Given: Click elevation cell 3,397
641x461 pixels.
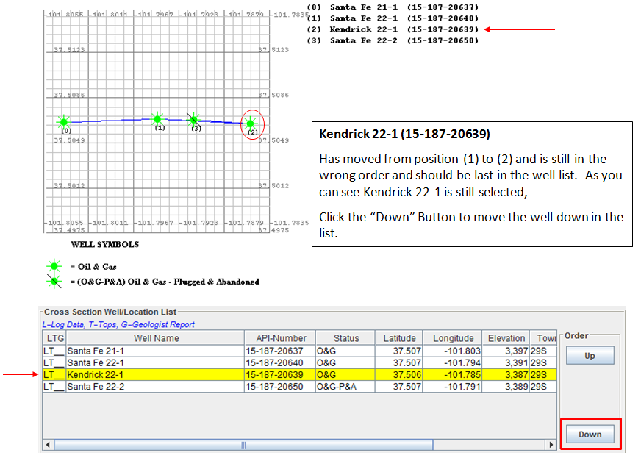Looking at the screenshot, I should click(506, 351).
